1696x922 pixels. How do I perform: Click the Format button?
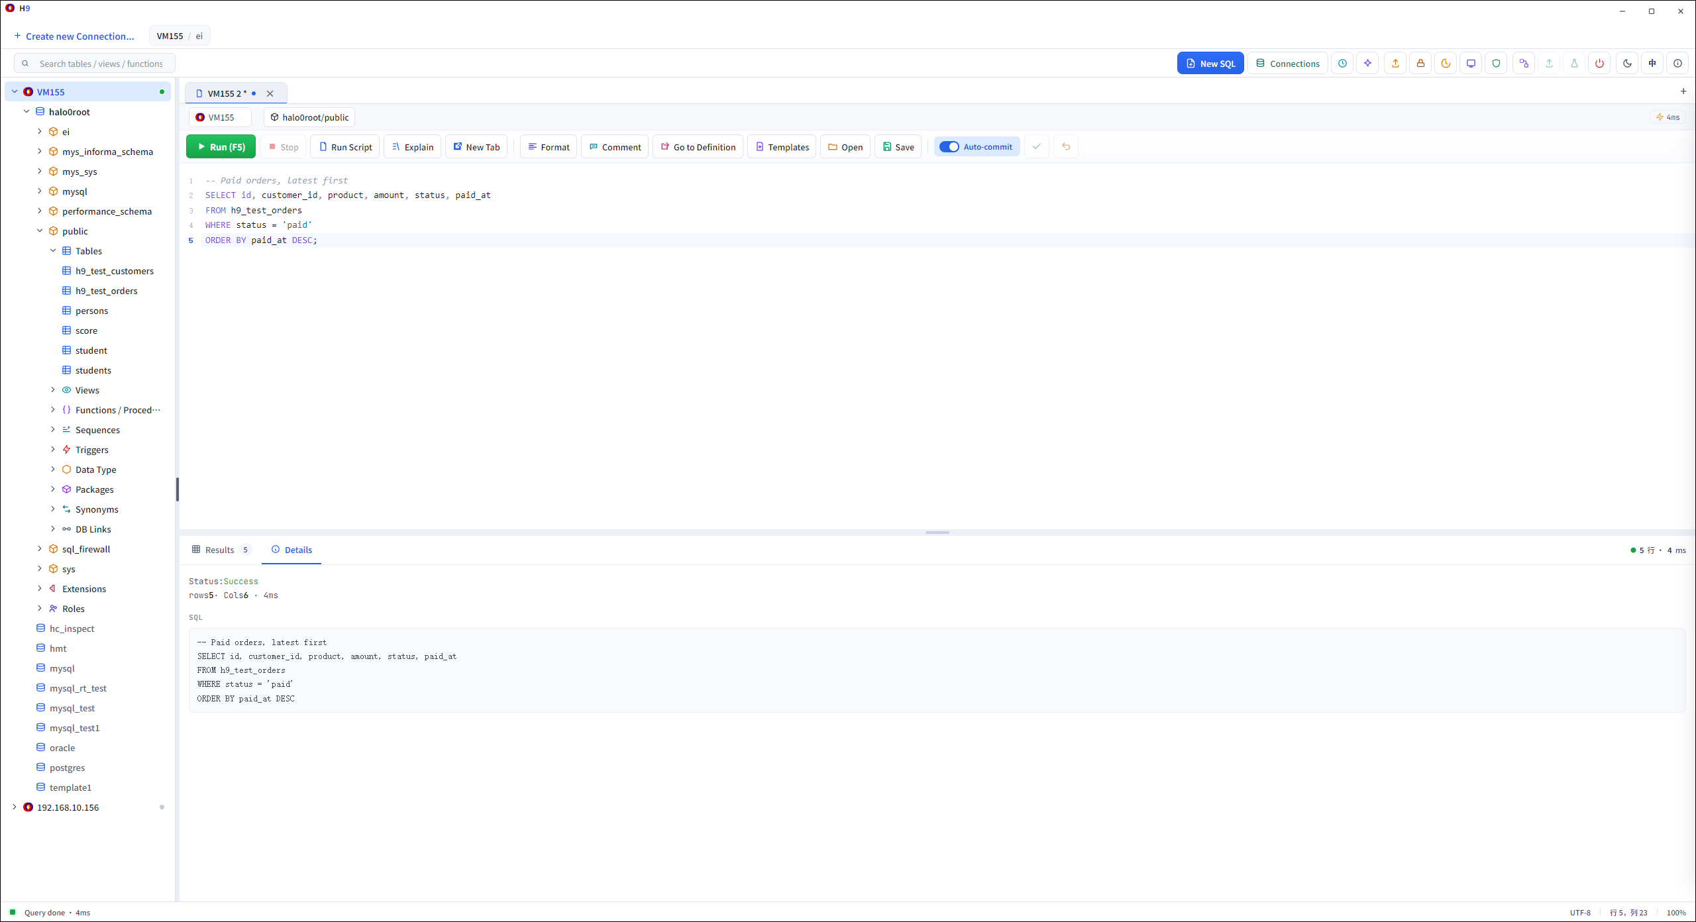tap(549, 147)
